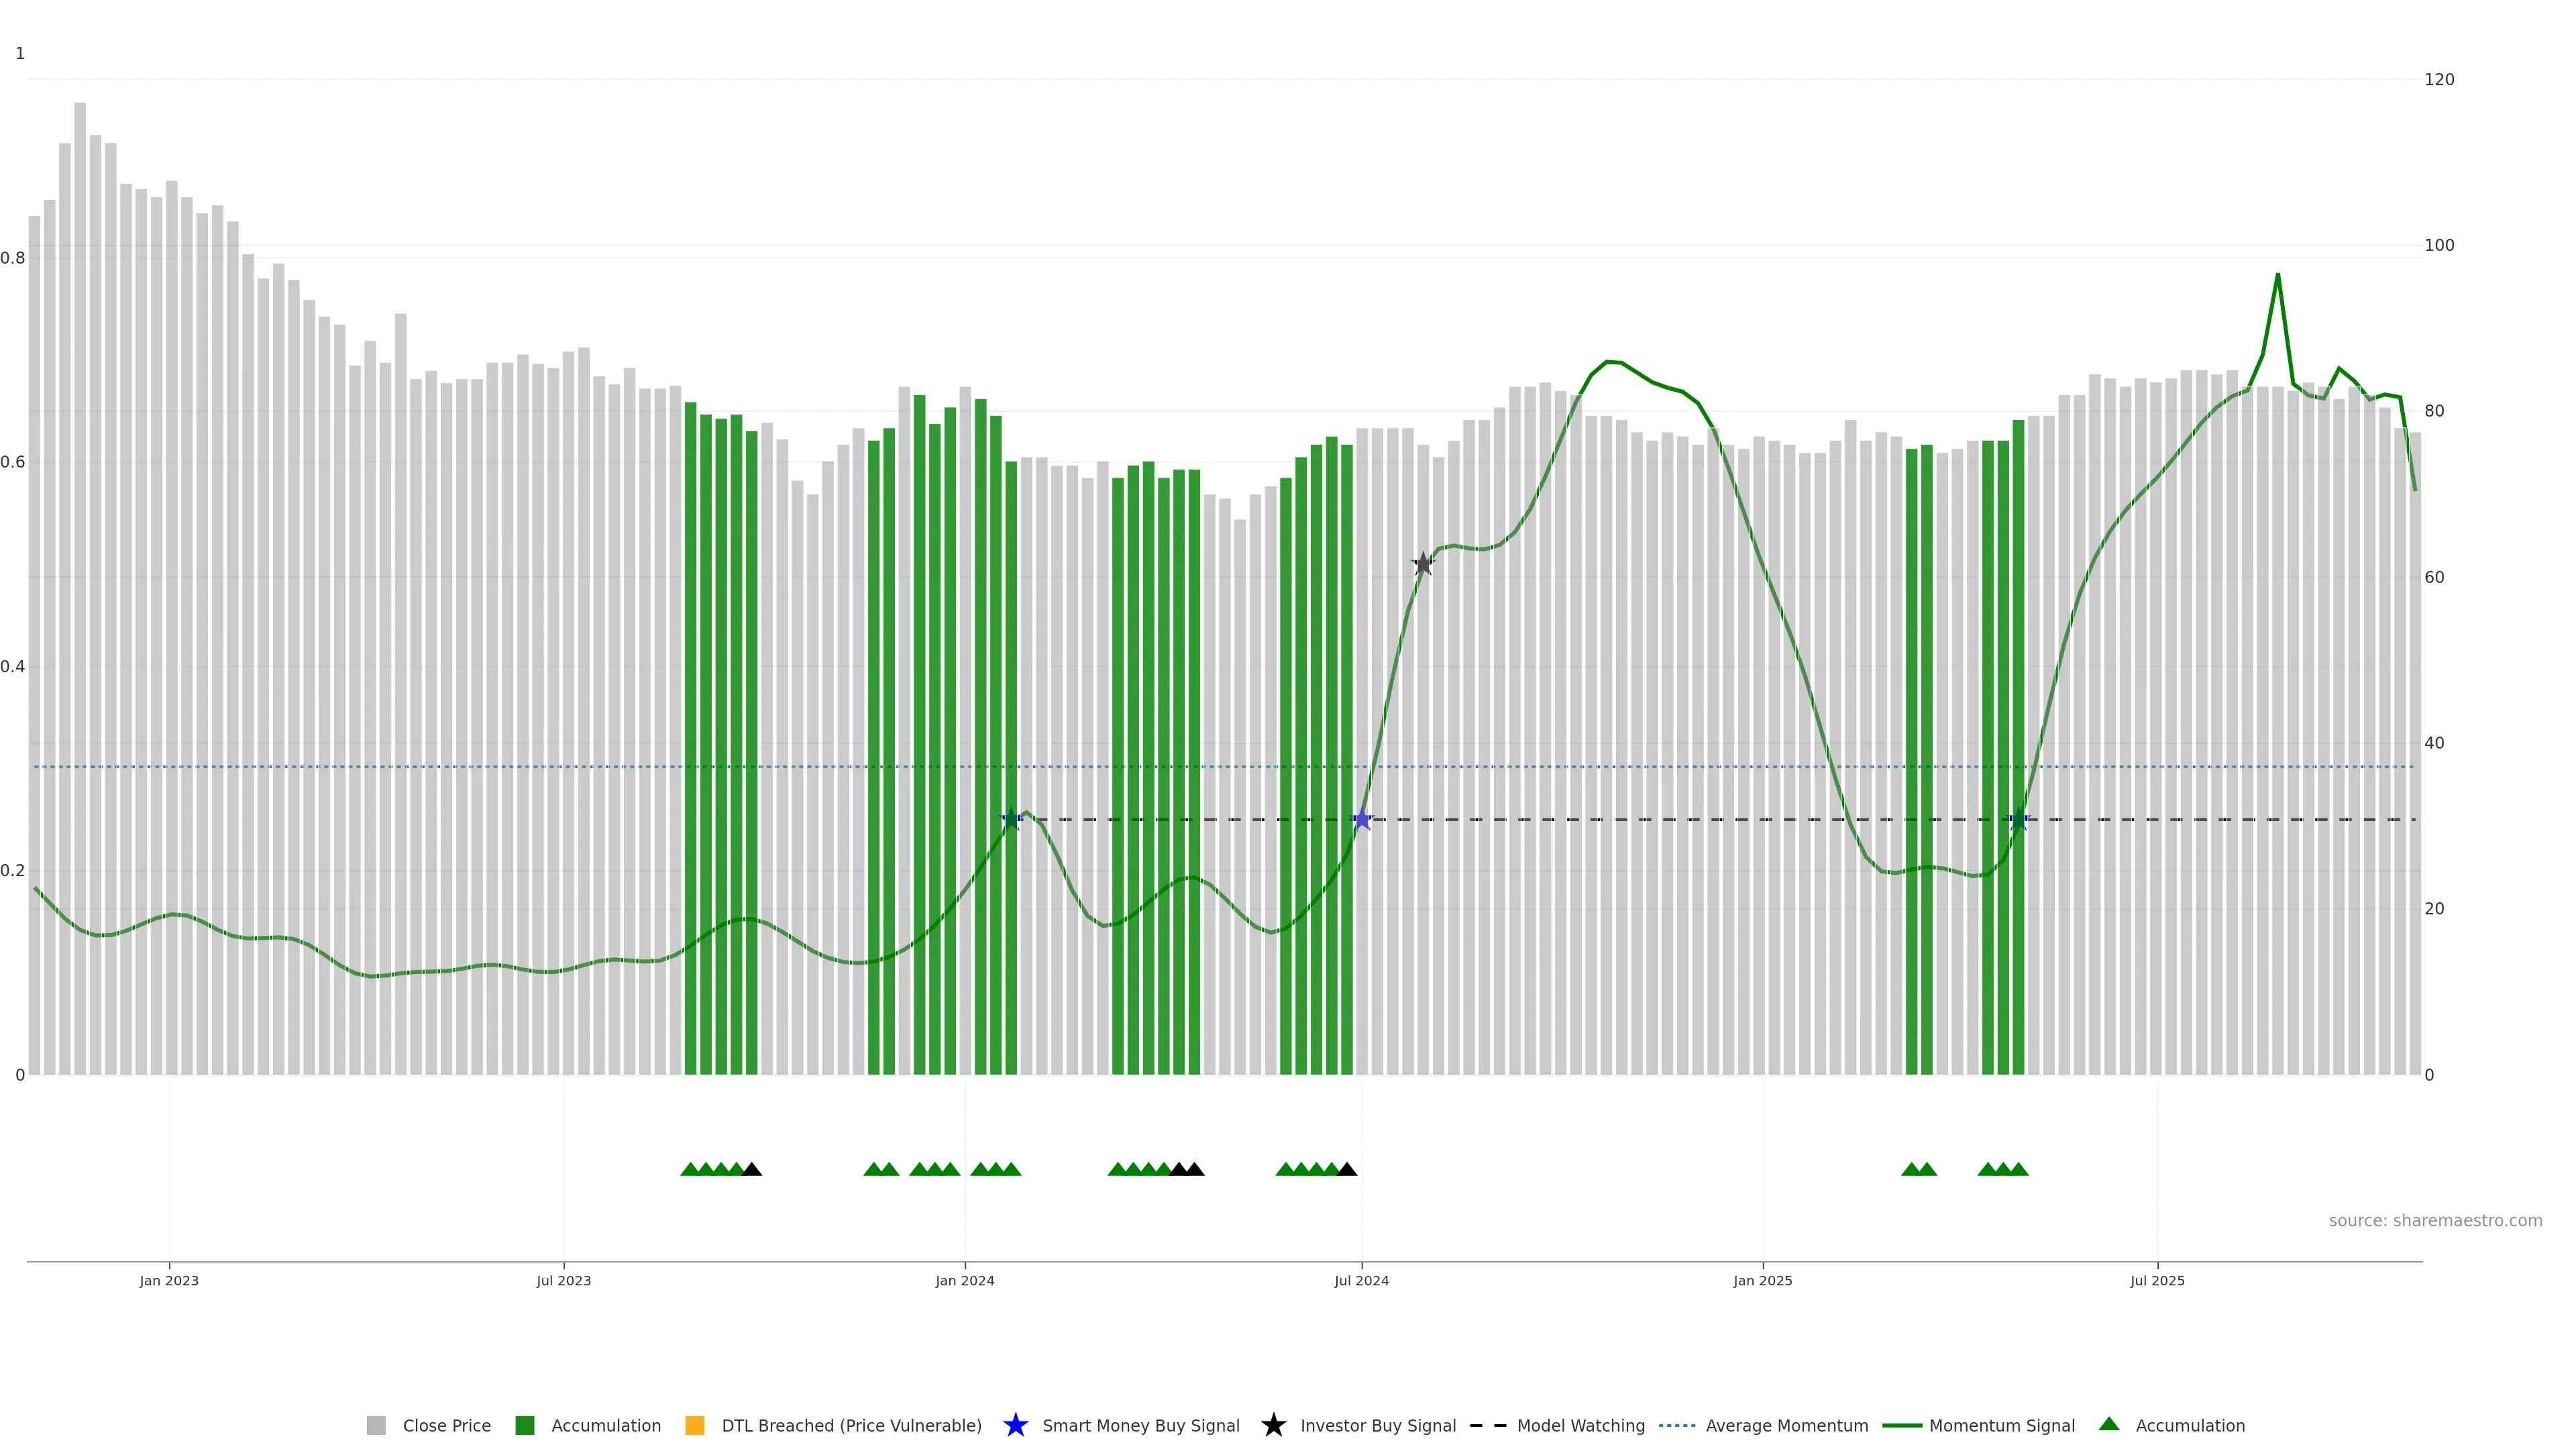Click the Jan 2024 x-axis label
This screenshot has height=1449, width=2576.
pos(965,1280)
